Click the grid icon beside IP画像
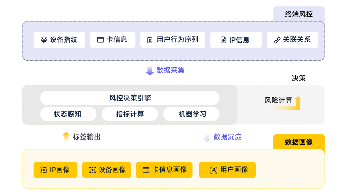Screen dimensions: 347x195 pyautogui.click(x=44, y=170)
